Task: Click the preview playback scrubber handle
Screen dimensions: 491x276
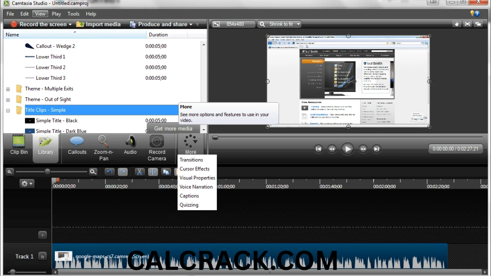Action: coord(215,138)
